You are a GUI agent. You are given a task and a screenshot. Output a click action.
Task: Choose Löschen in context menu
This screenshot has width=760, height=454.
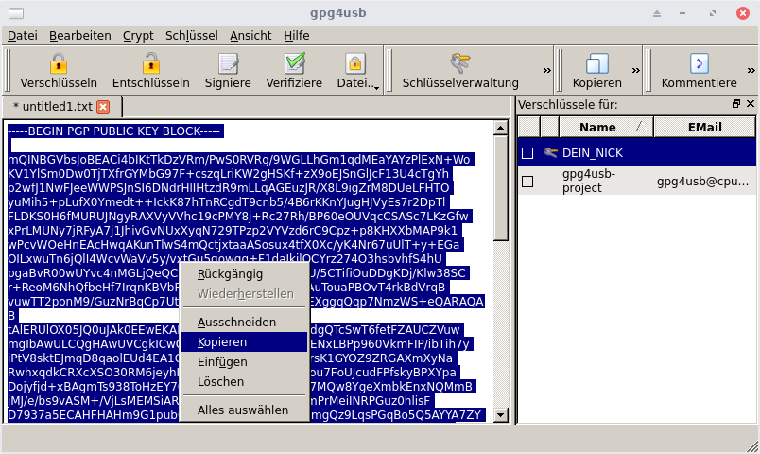tap(244, 382)
